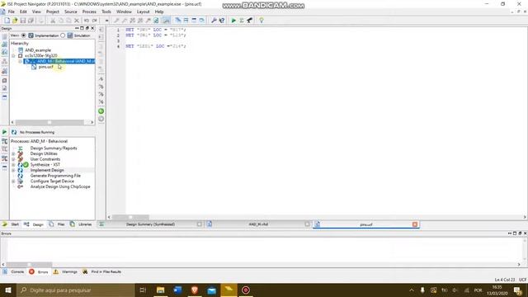Click the Undo toolbar icon
This screenshot has height=297, width=528.
(x=87, y=21)
